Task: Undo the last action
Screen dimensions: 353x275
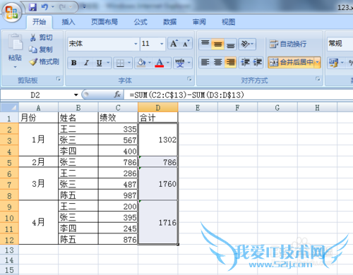Action: pyautogui.click(x=45, y=7)
